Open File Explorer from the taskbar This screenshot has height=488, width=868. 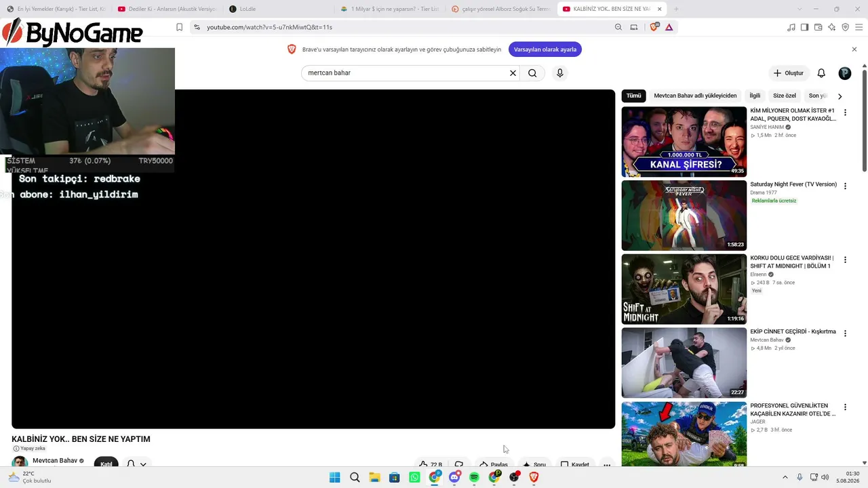tap(374, 477)
